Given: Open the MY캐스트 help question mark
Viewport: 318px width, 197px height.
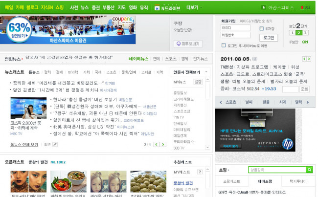Looking at the screenshot, I should click(x=200, y=172).
